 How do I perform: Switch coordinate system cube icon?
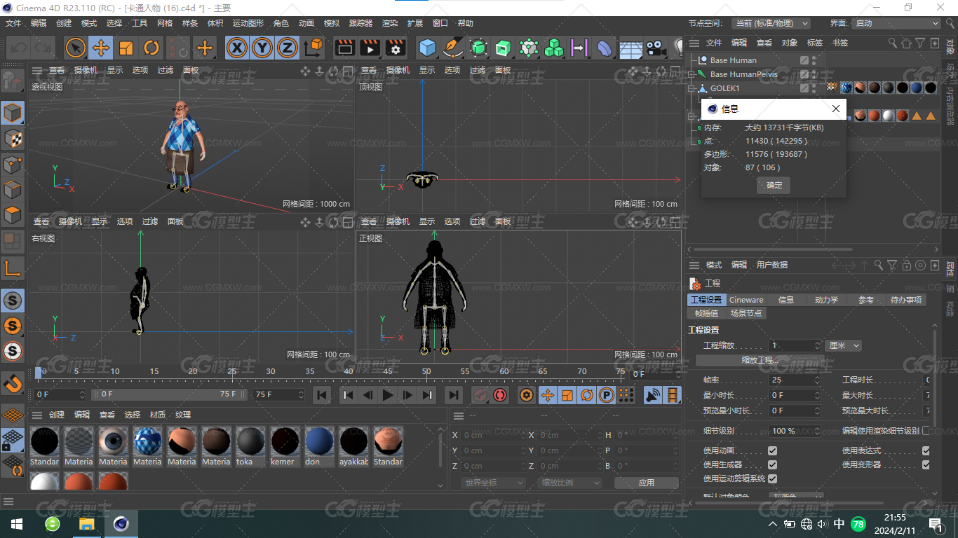click(x=313, y=48)
